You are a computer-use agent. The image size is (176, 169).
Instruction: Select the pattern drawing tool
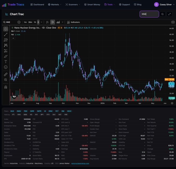tap(6, 45)
